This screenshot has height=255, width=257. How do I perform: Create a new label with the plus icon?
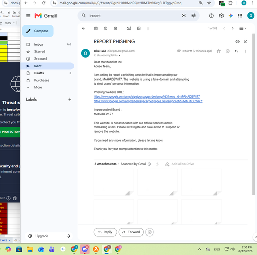pyautogui.click(x=70, y=100)
